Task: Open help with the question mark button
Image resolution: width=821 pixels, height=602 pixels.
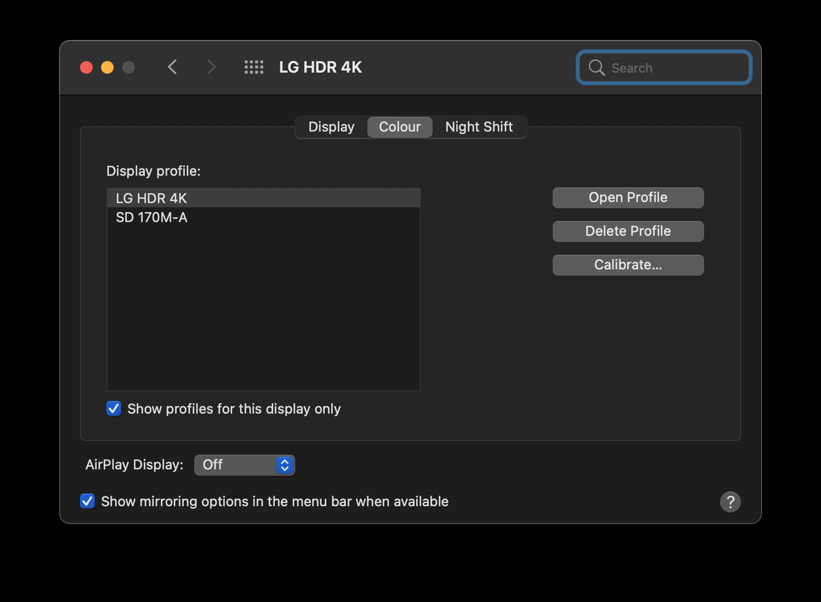Action: [x=730, y=502]
